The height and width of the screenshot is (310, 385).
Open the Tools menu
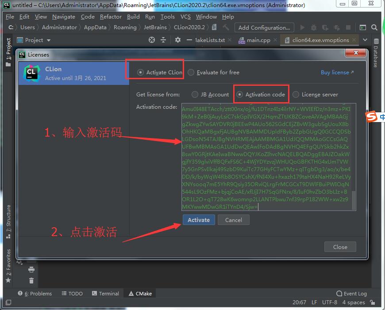pyautogui.click(x=167, y=17)
